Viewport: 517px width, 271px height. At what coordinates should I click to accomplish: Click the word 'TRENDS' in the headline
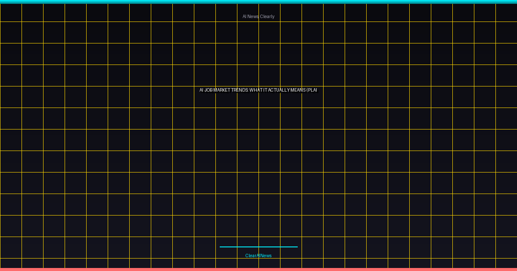pos(240,90)
